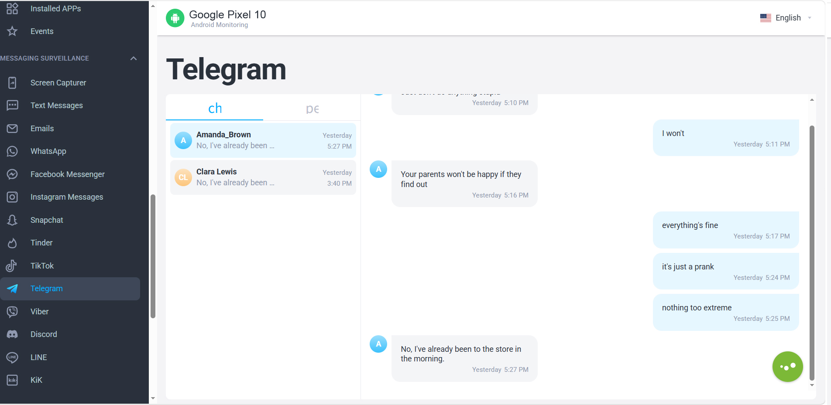Screen dimensions: 831x405
Task: Click the Tinder flame icon
Action: click(x=12, y=243)
